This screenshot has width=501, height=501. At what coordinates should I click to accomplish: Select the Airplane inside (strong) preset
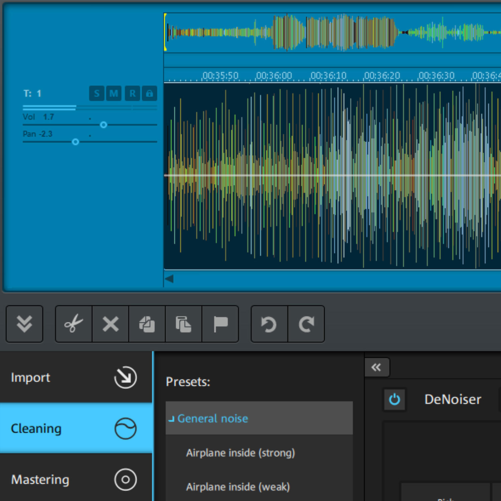click(240, 453)
